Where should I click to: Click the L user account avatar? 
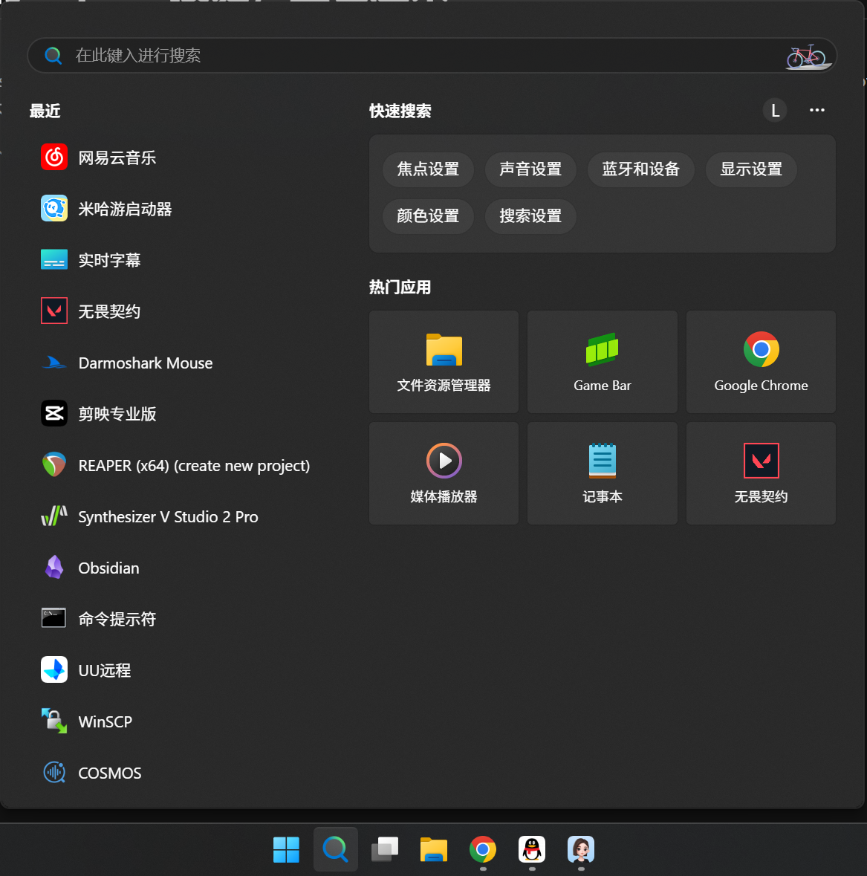coord(776,111)
